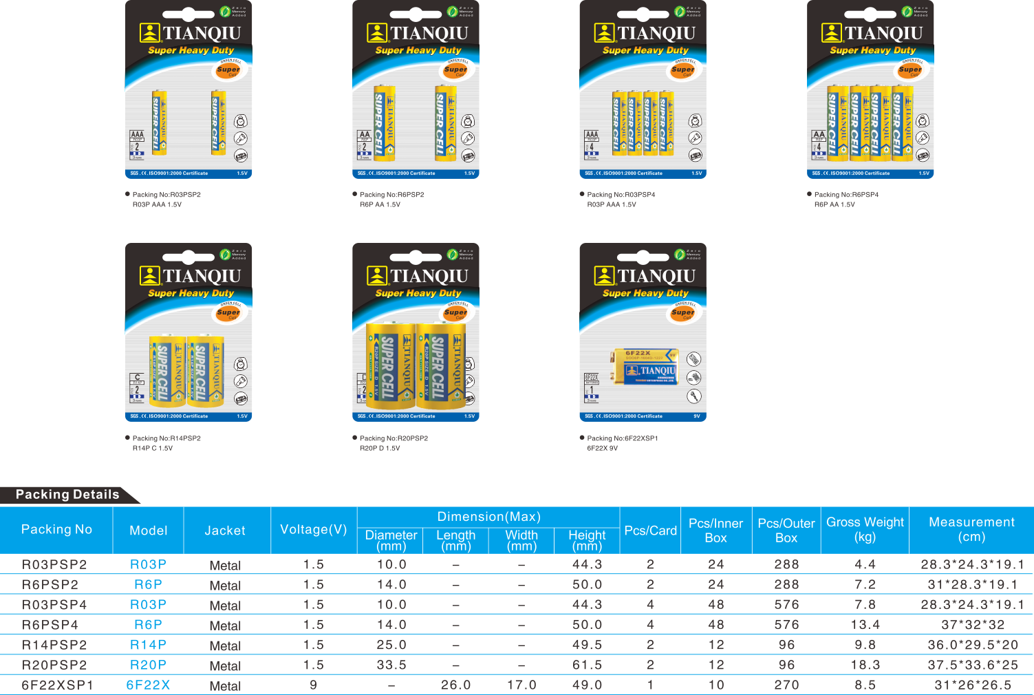Select table cell 'R03PSP4' in Packing No column

54,605
